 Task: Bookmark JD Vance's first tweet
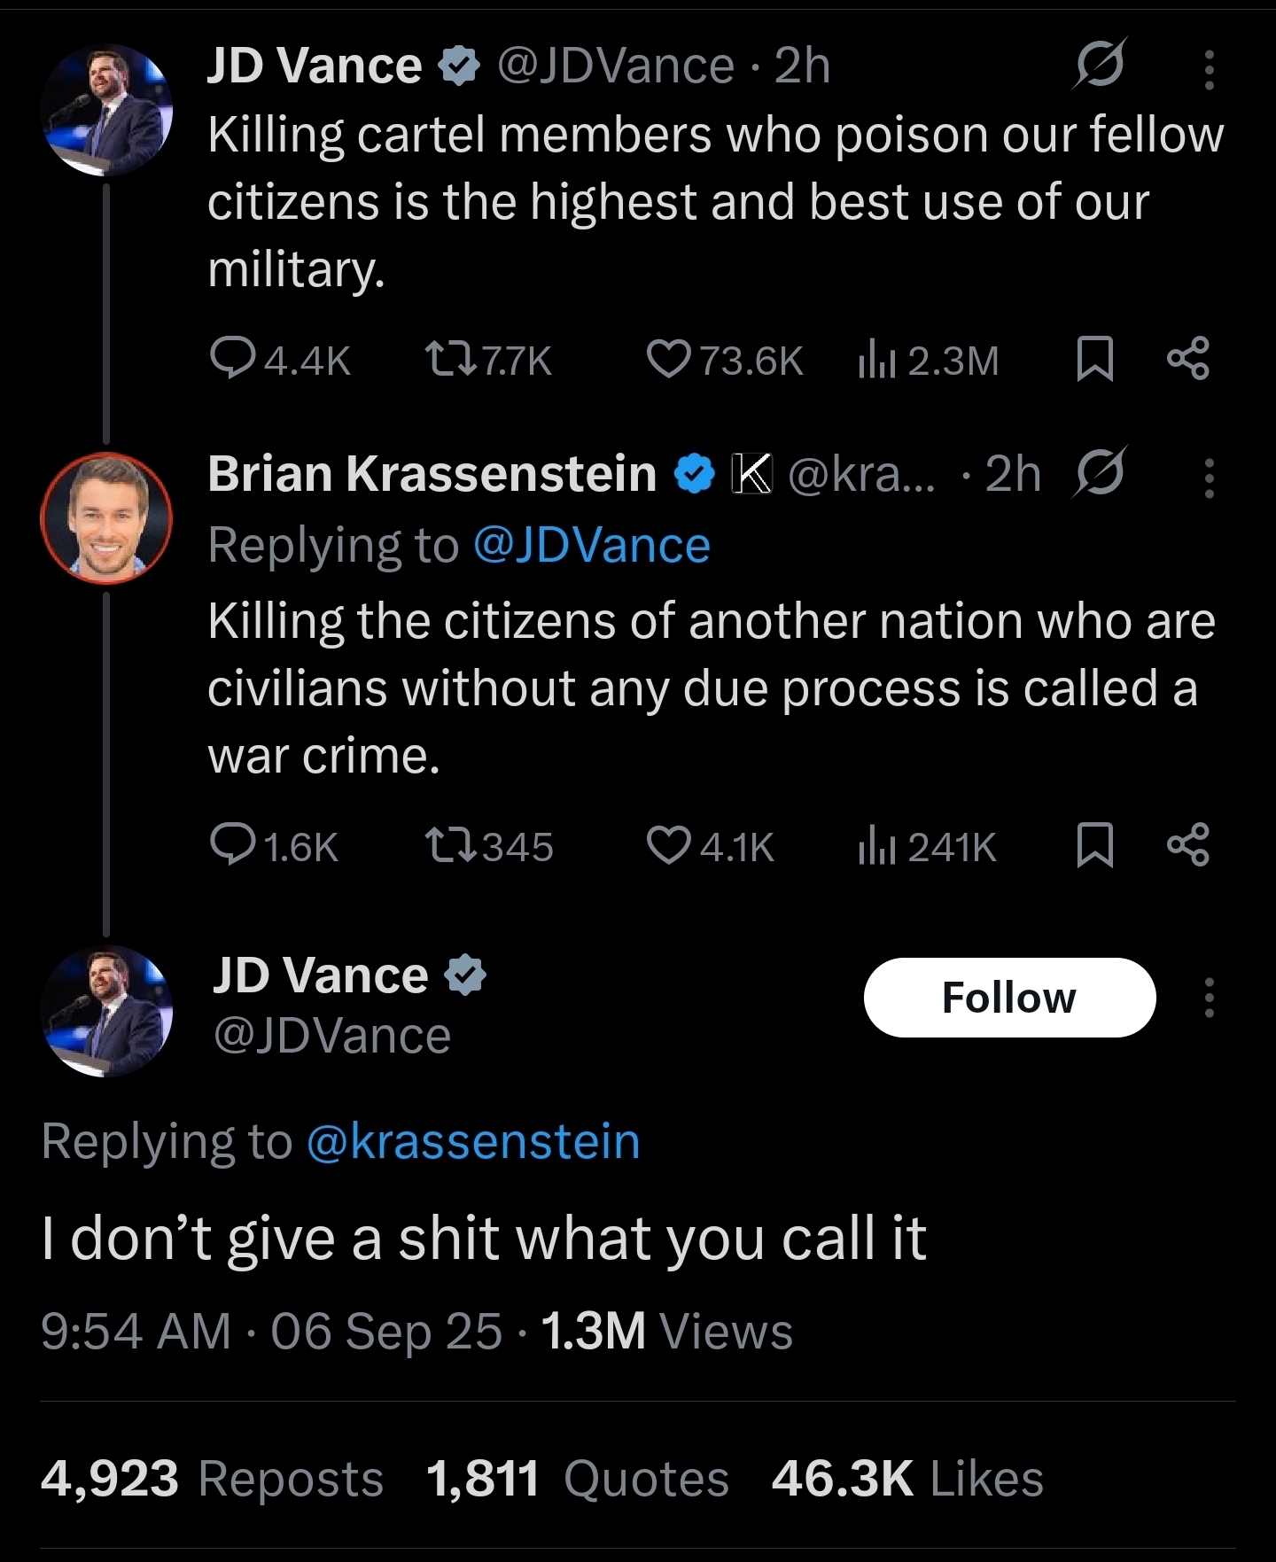[1094, 359]
